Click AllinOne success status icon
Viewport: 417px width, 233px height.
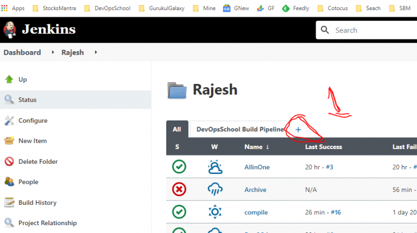coord(179,167)
